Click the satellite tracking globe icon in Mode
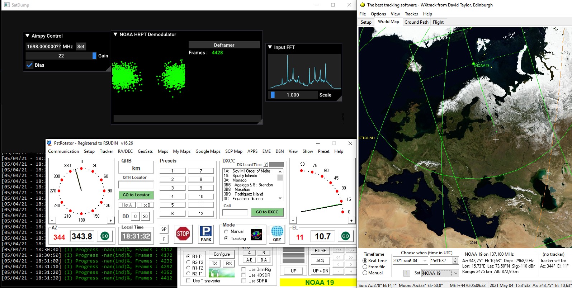 tap(256, 235)
